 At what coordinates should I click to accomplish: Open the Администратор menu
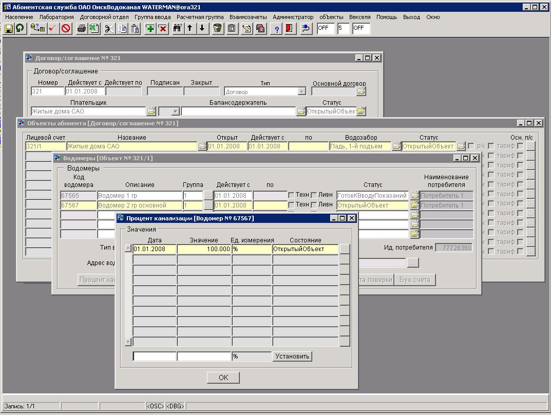click(x=293, y=17)
